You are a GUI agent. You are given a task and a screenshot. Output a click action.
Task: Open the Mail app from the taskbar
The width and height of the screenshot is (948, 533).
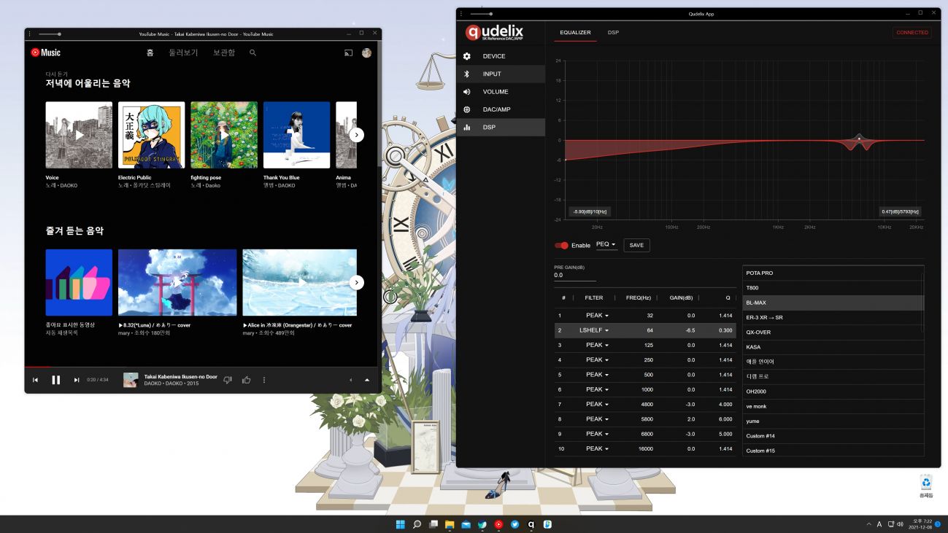point(466,524)
